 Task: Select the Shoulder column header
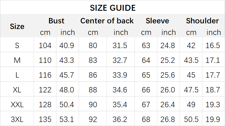pos(202,21)
